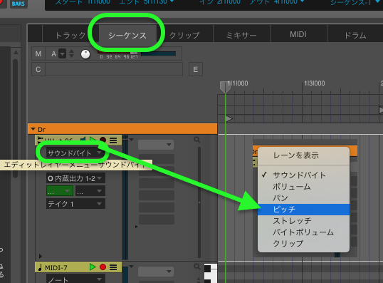
Task: Open the dropdown arrow beside the A button
Action: [63, 53]
